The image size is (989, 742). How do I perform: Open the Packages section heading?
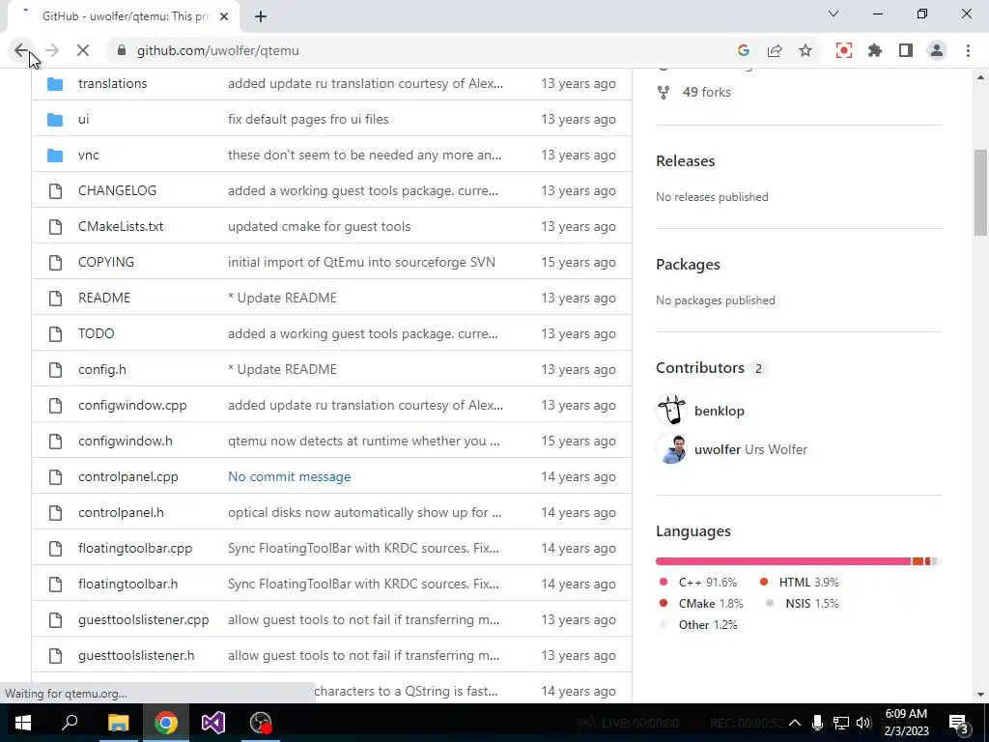coord(688,265)
